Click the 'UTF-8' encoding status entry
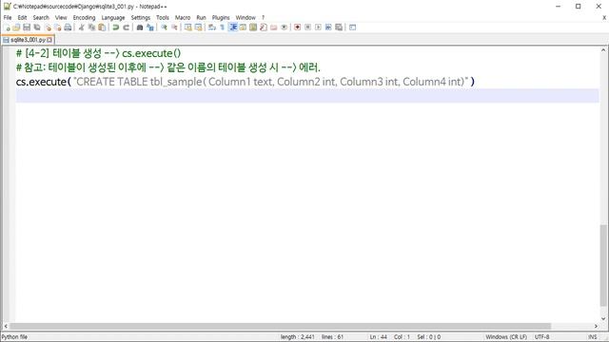The height and width of the screenshot is (342, 609). pyautogui.click(x=541, y=337)
